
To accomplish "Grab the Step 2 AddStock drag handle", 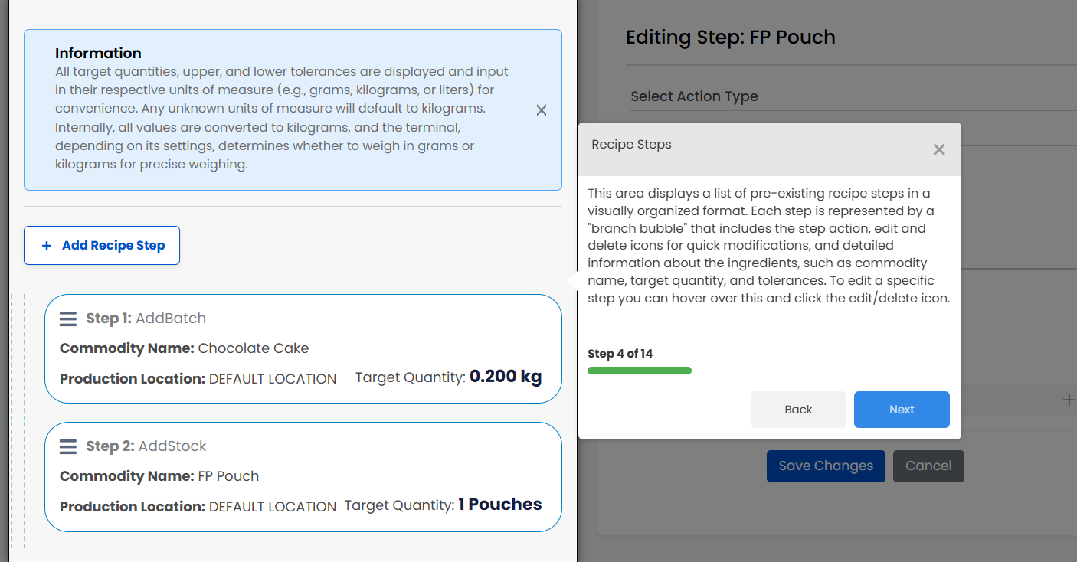I will tap(68, 446).
